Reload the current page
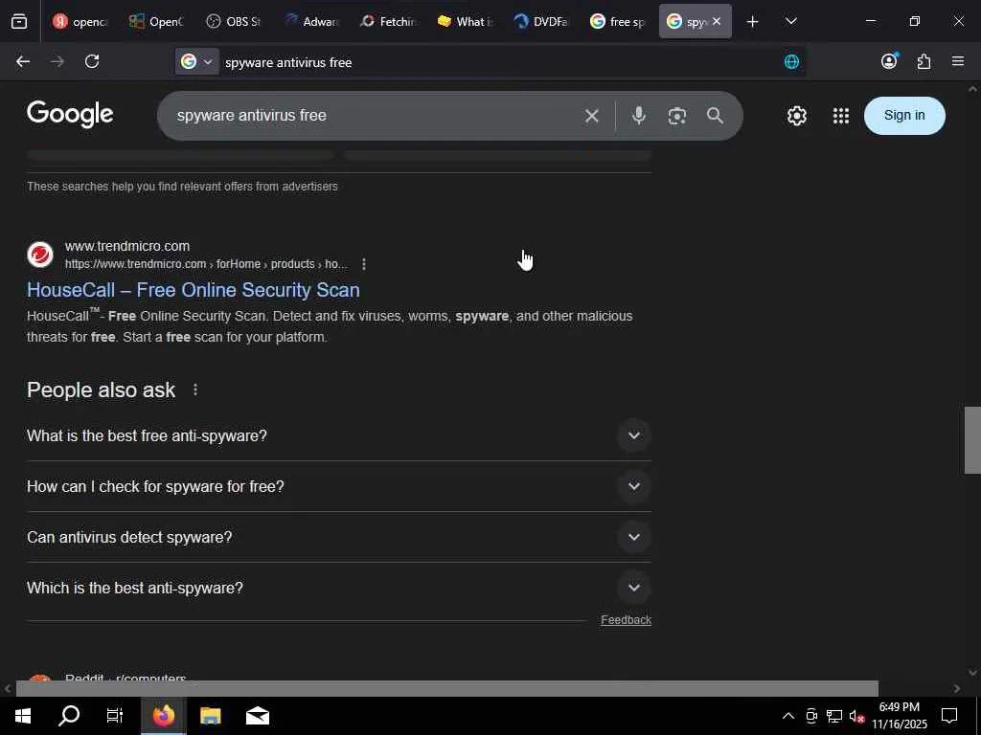This screenshot has height=735, width=981. coord(92,61)
